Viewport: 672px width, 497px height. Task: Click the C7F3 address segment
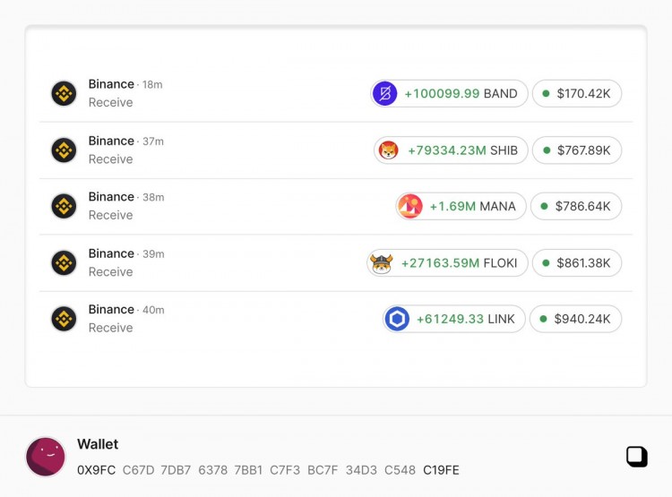click(285, 470)
